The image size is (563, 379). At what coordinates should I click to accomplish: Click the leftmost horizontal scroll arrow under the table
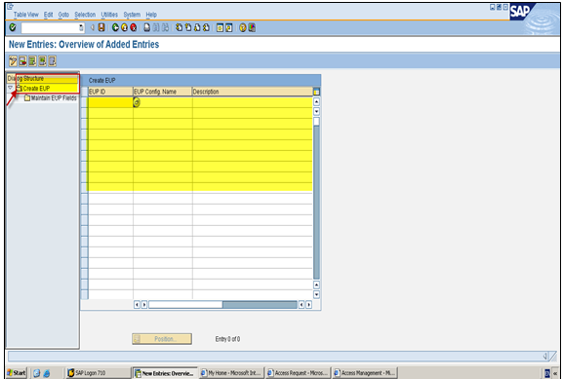(137, 305)
